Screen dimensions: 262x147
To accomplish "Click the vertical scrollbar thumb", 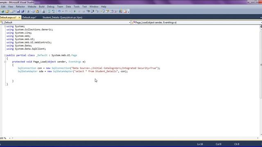I will tap(261, 65).
